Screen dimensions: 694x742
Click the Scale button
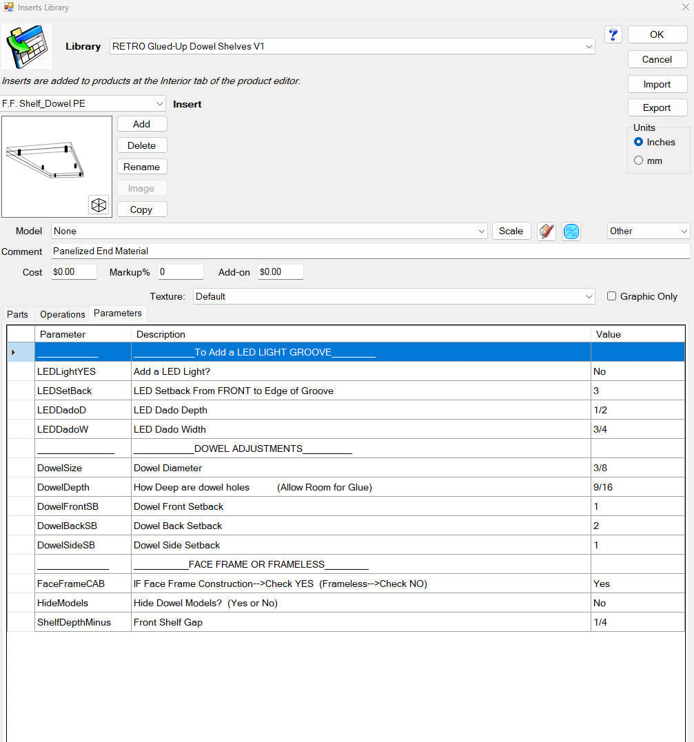(511, 231)
